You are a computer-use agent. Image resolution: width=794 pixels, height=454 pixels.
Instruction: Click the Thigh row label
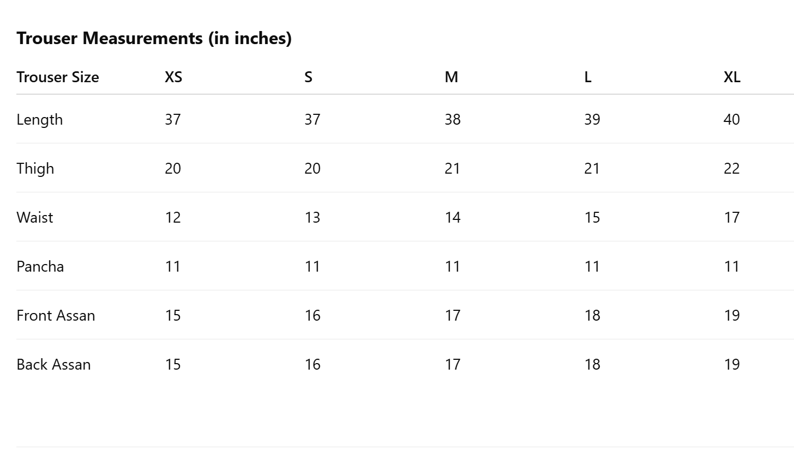[35, 169]
